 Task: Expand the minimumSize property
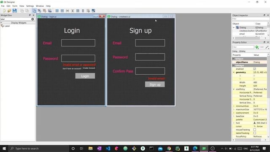[234, 106]
